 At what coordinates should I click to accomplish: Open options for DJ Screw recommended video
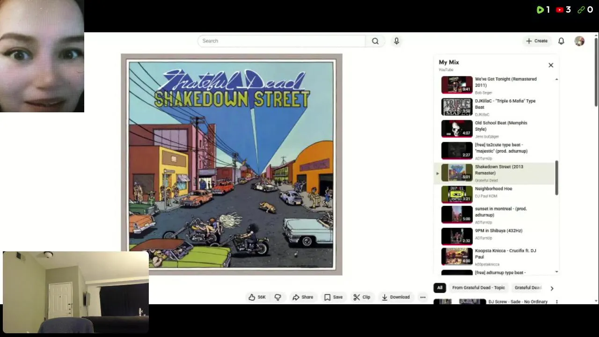557,302
